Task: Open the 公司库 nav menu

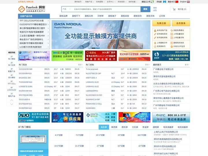Action: (162, 16)
